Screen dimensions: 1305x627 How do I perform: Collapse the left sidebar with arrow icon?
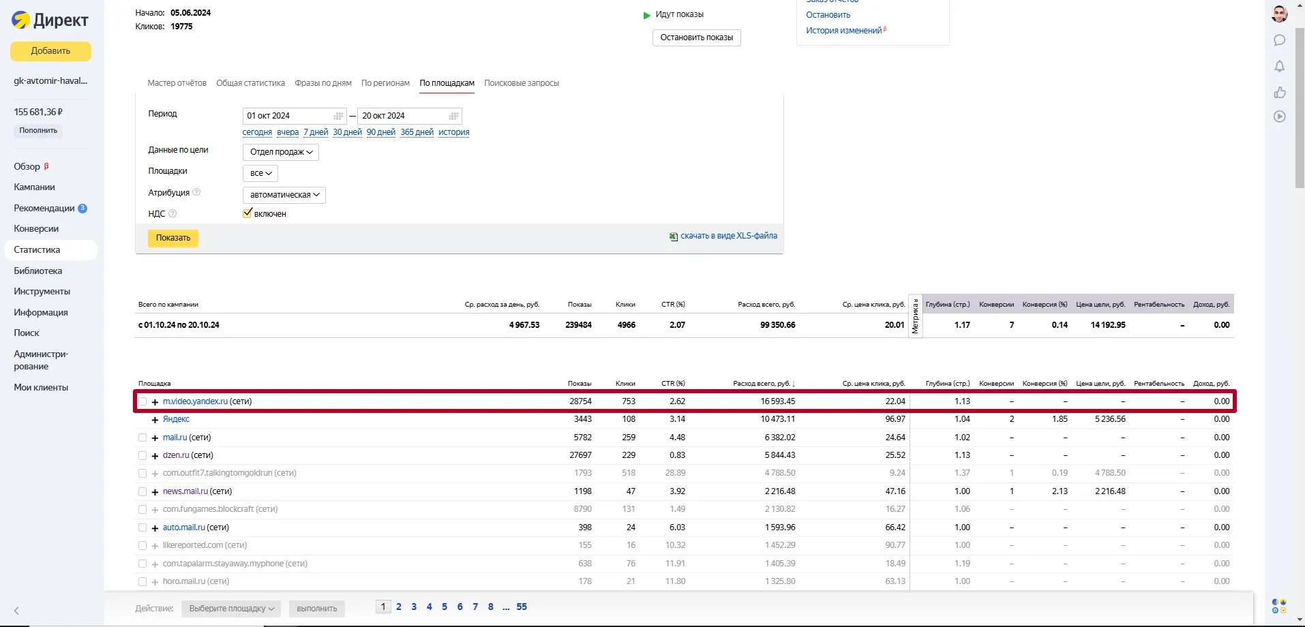pos(16,611)
